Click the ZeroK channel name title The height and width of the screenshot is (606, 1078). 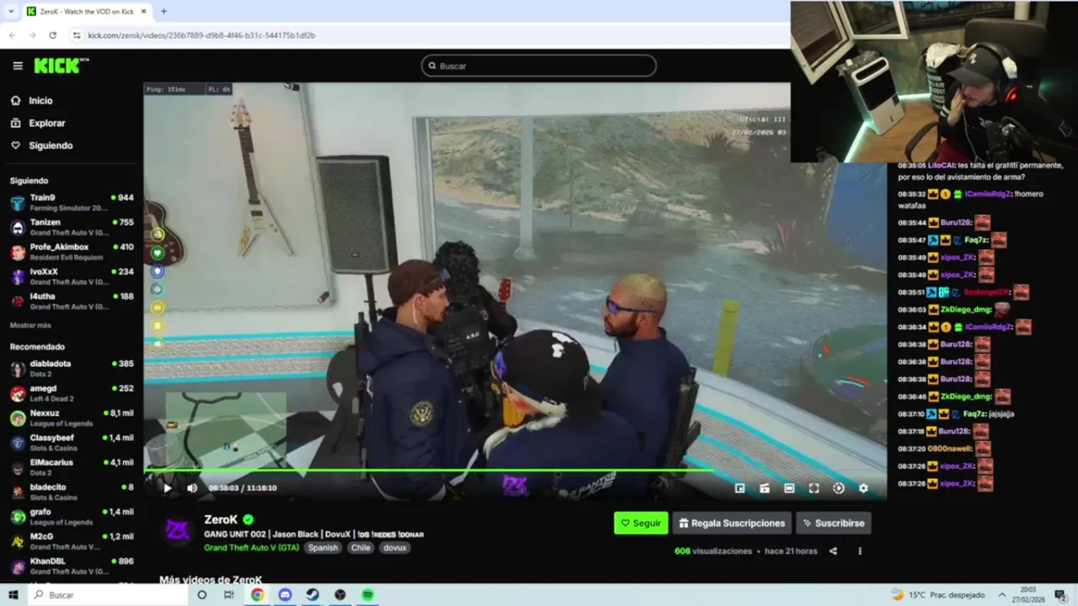point(221,520)
